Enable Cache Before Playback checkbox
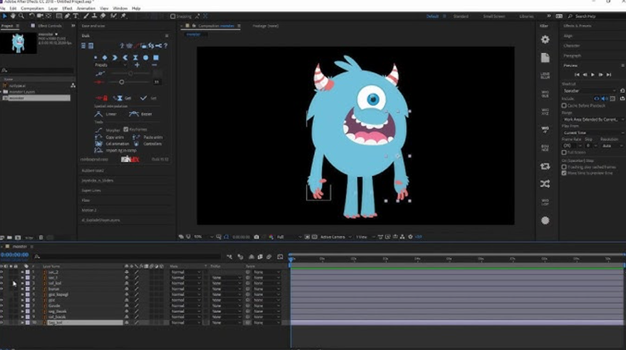Viewport: 626px width, 350px height. click(564, 105)
